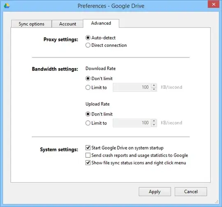Click KB/second label beside Download Rate
Screen dimensions: 222x207
coord(171,87)
